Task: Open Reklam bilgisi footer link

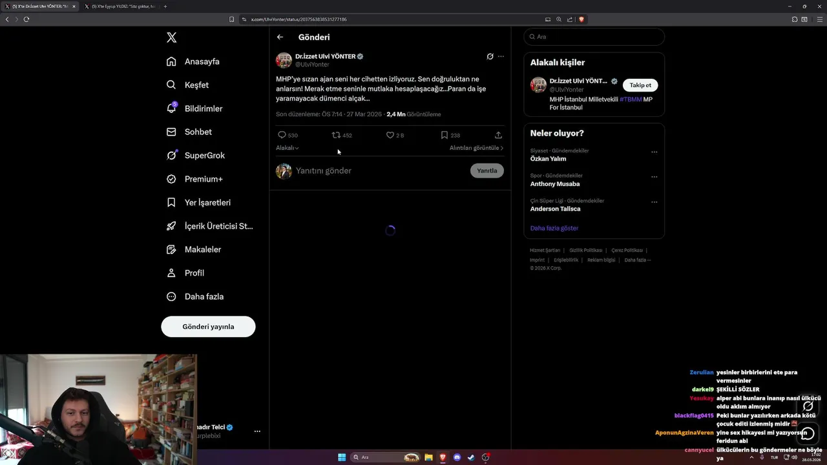Action: point(601,260)
